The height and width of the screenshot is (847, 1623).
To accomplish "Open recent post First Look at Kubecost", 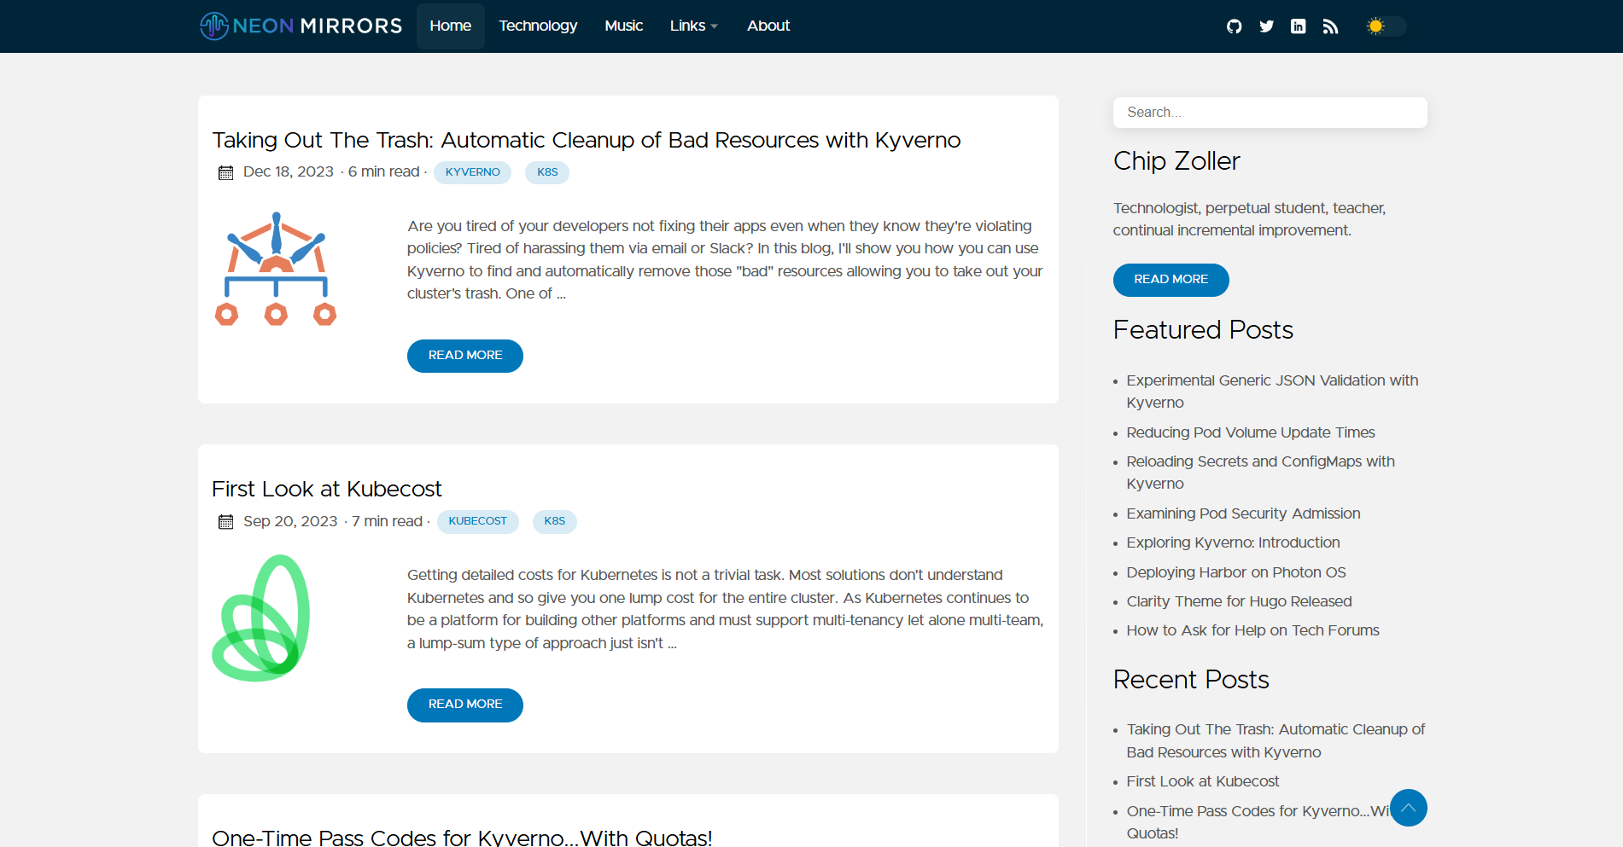I will [x=1203, y=781].
